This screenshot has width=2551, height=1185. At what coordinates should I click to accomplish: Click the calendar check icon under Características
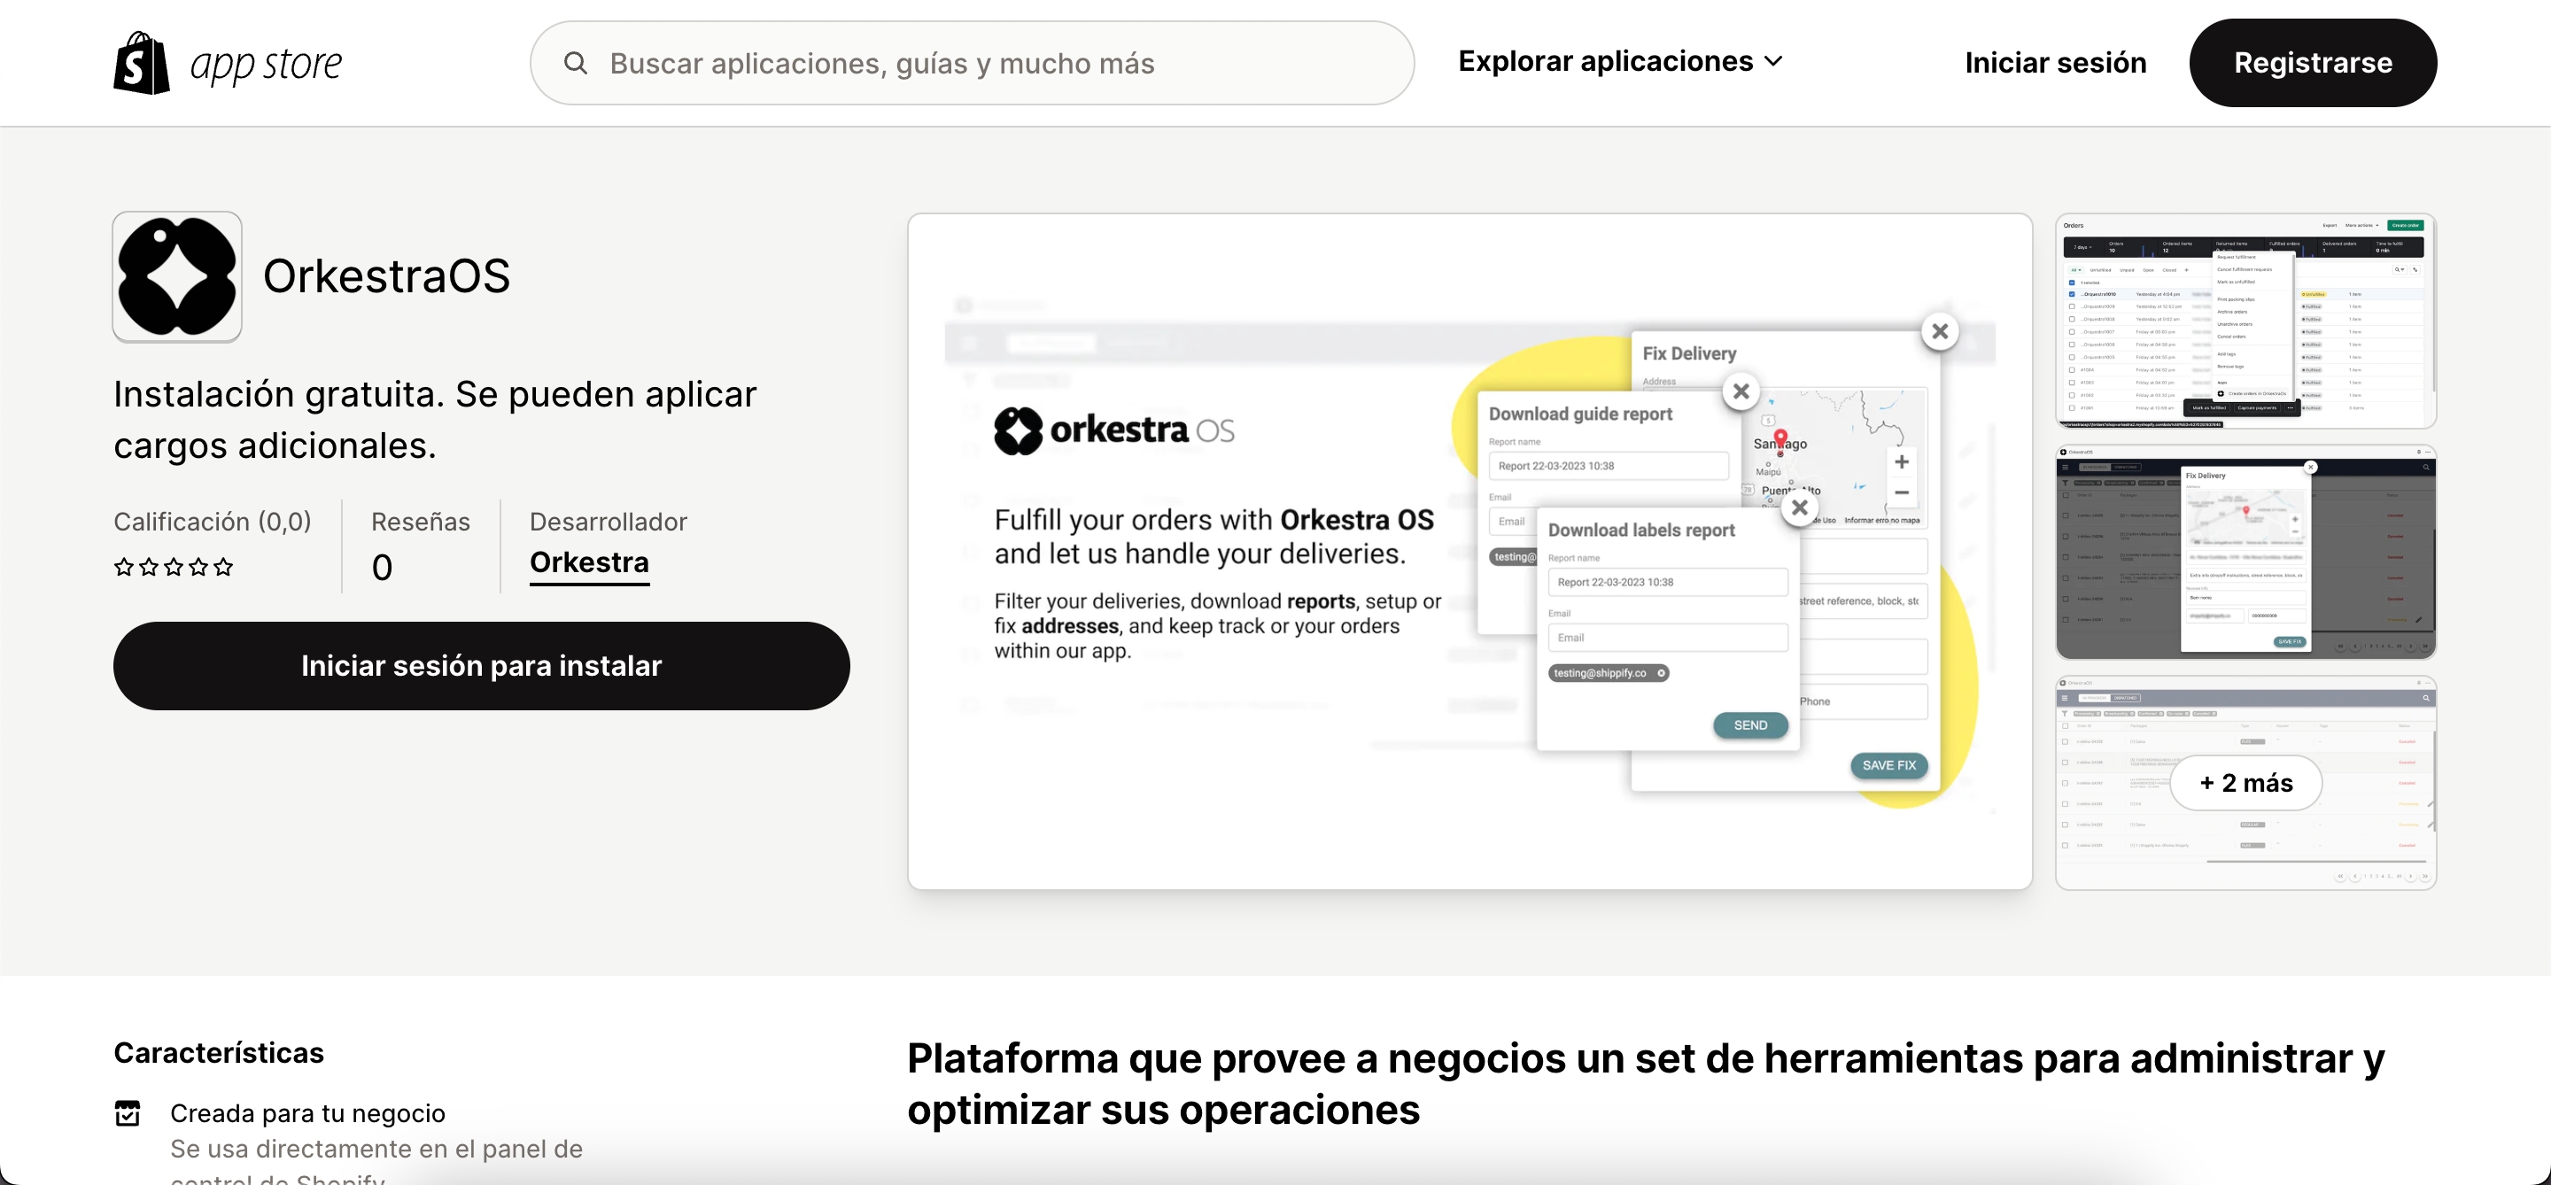(x=128, y=1112)
